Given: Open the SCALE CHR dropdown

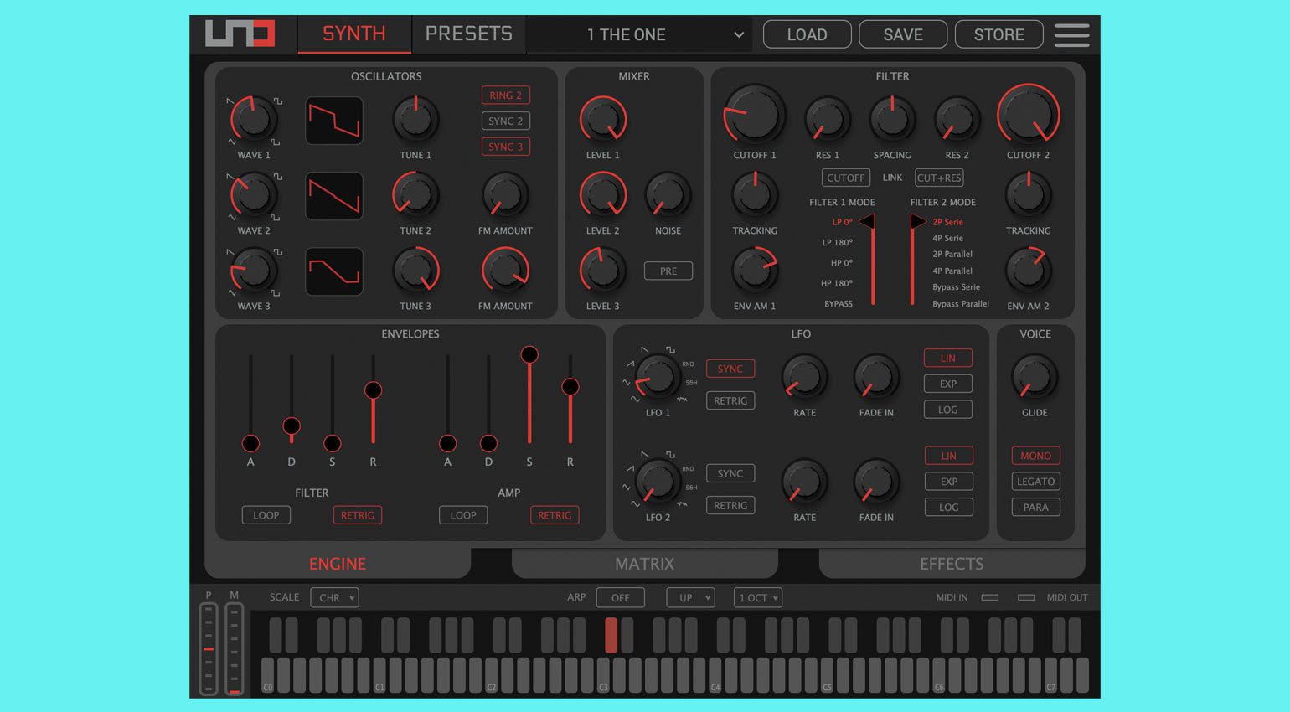Looking at the screenshot, I should 335,597.
